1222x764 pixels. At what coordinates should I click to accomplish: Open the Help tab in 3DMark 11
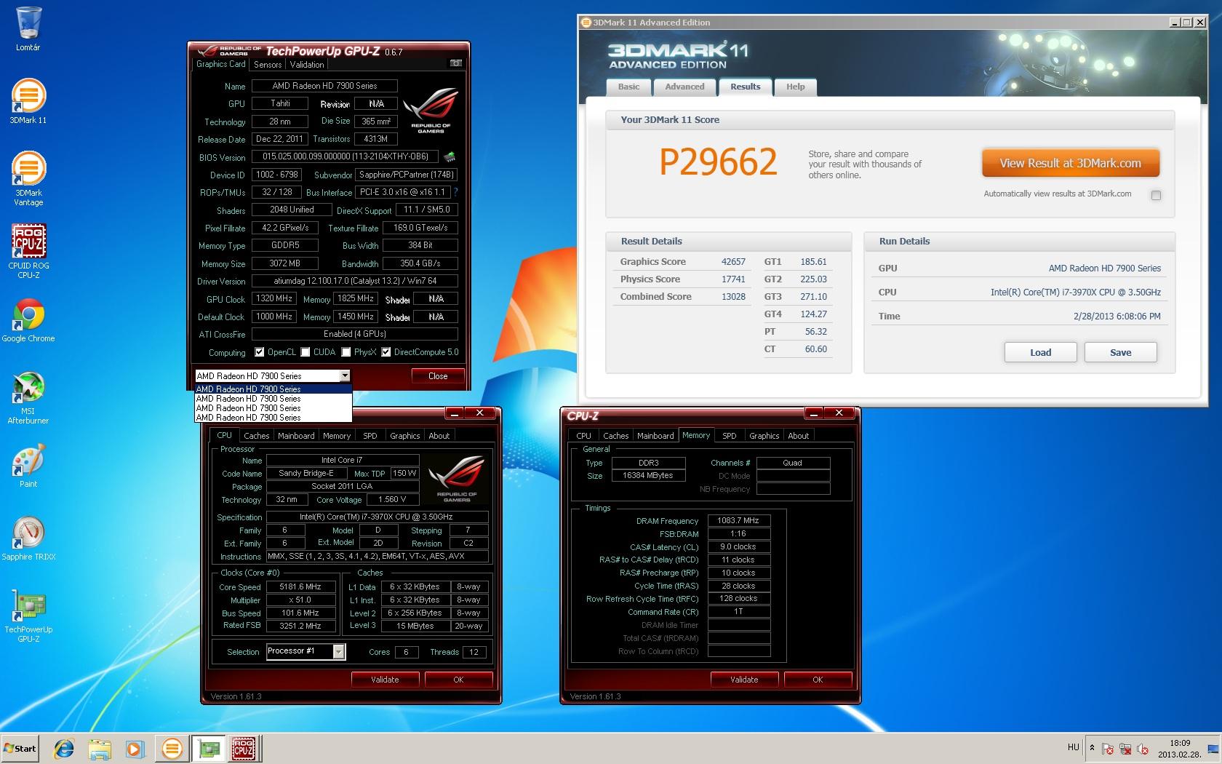click(x=795, y=87)
